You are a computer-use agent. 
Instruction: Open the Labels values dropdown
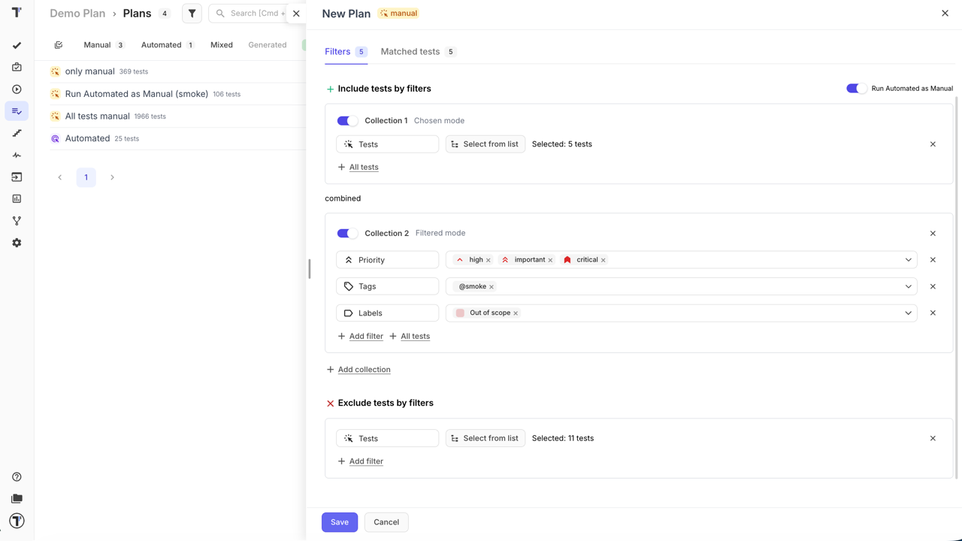908,313
